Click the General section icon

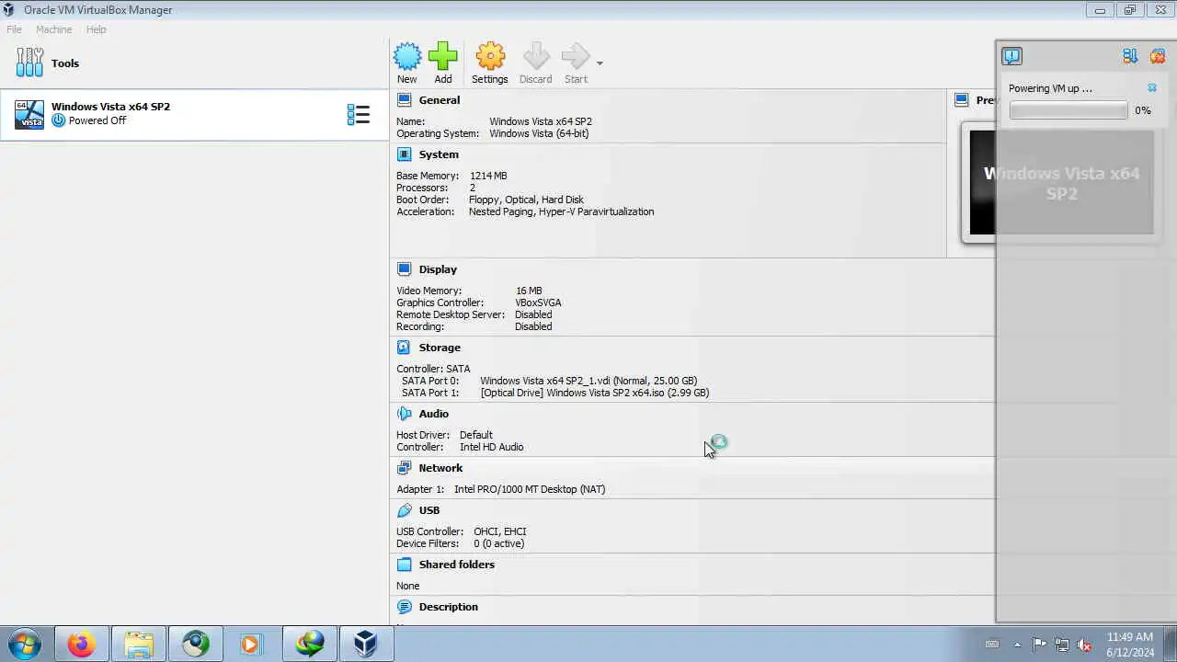tap(404, 100)
